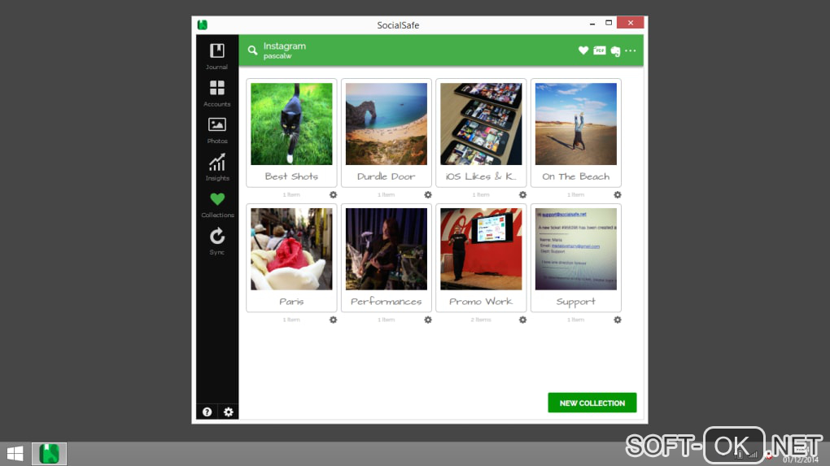Click the heart icon in the header

583,50
